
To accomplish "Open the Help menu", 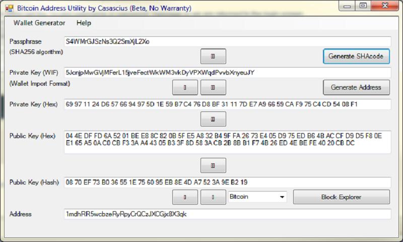I will 84,23.
